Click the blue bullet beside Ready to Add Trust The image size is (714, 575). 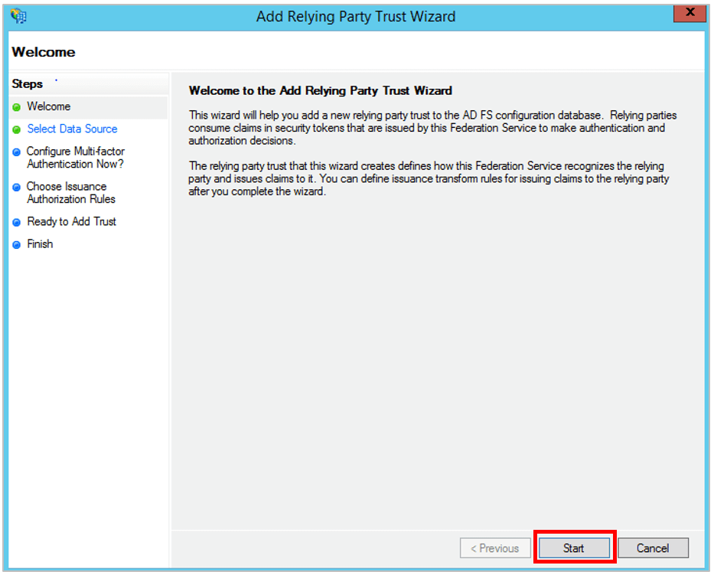pyautogui.click(x=16, y=222)
